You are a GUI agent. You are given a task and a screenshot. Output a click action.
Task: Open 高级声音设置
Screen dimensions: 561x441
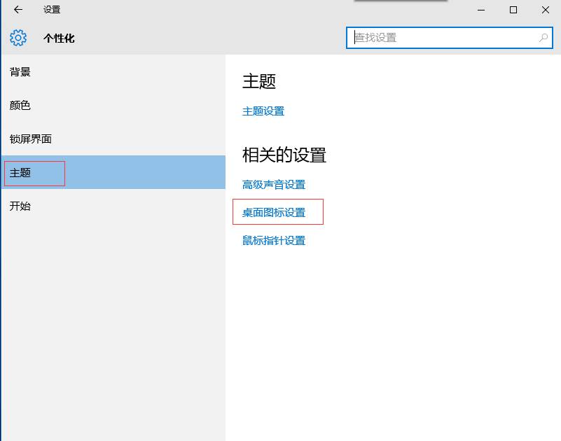click(273, 184)
